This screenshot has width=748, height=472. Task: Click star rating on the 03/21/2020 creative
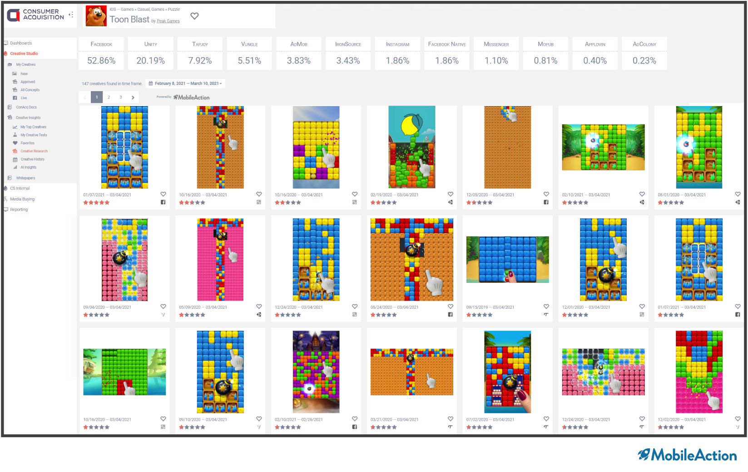384,427
